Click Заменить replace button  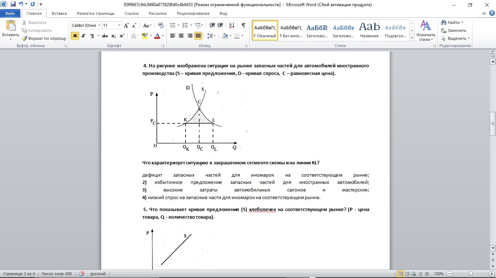pyautogui.click(x=454, y=30)
